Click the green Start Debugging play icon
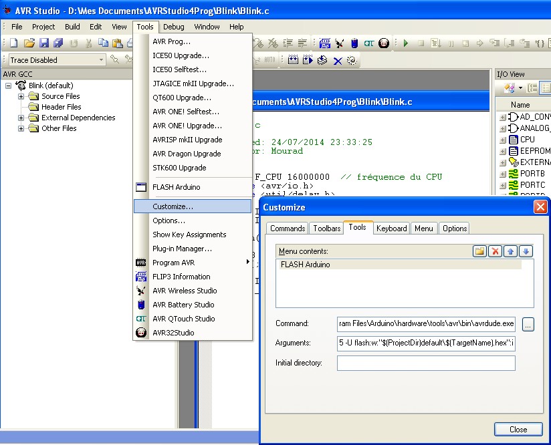This screenshot has width=551, height=445. pyautogui.click(x=406, y=43)
